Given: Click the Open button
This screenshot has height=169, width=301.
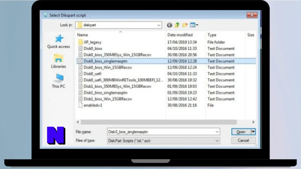Looking at the screenshot, I should tap(241, 132).
